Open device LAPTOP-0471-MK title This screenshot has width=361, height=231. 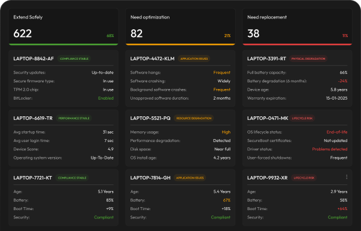(268, 118)
